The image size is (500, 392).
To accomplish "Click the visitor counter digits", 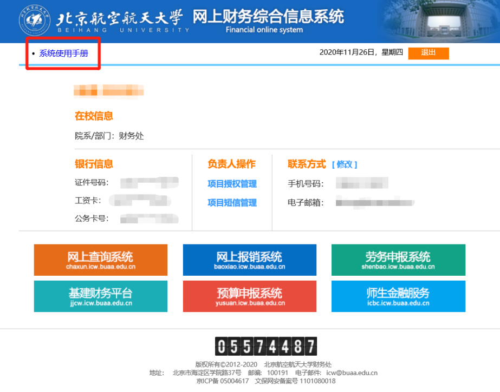I will (x=265, y=346).
